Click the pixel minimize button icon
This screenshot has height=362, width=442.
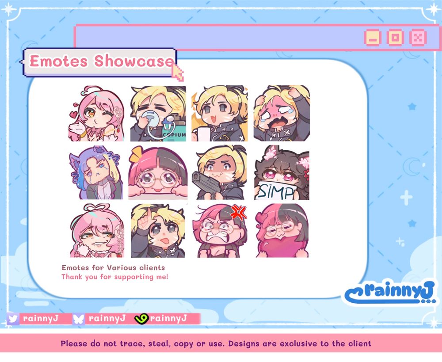click(x=373, y=38)
